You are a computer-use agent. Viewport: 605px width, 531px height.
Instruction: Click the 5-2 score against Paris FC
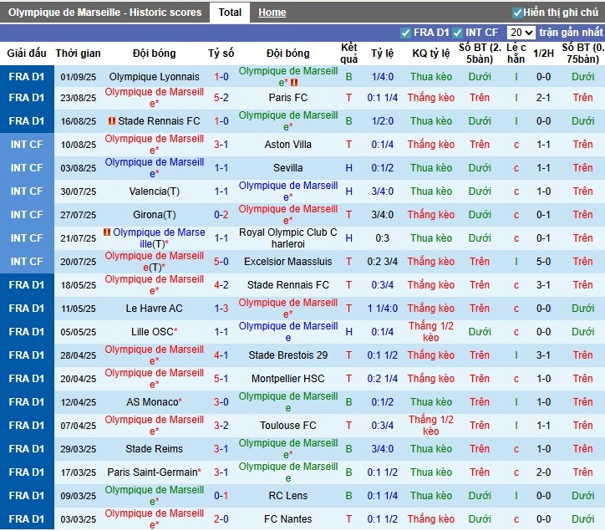(x=221, y=98)
